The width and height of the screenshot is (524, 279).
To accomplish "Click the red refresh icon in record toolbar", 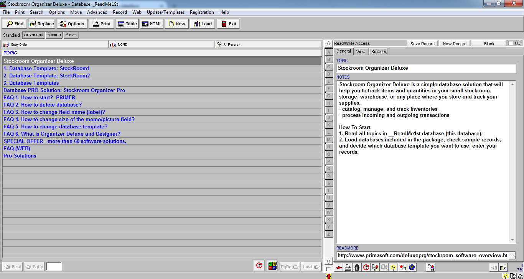I will [366, 268].
